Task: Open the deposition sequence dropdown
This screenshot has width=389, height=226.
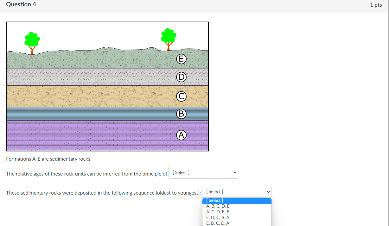Action: coord(237,191)
